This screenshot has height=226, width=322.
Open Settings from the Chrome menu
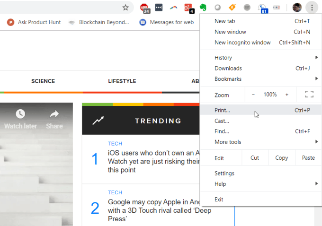coord(261,174)
